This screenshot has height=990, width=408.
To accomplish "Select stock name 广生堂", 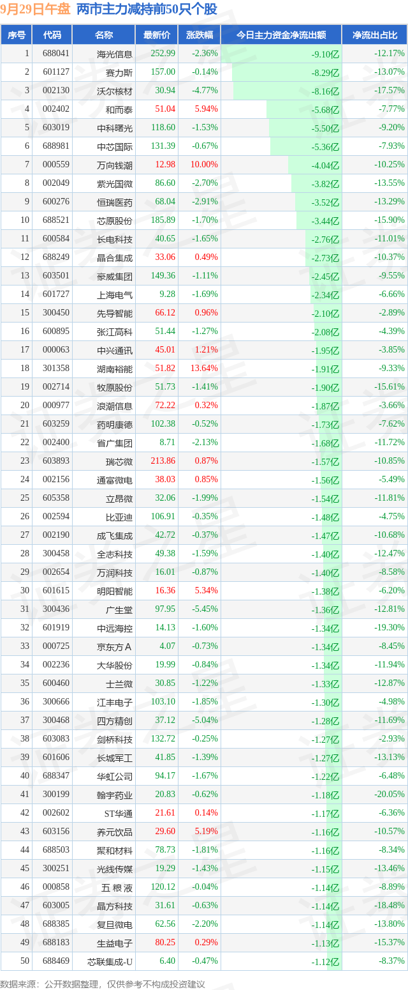I will tap(119, 609).
